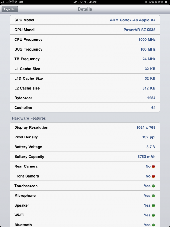170x227 pixels.
Task: Click the green Touchscreen status dot
Action: coord(153,186)
